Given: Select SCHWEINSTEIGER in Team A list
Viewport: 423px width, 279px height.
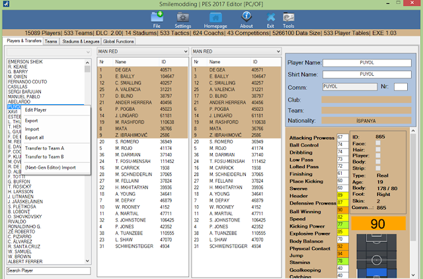Looking at the screenshot, I should pyautogui.click(x=143, y=246).
